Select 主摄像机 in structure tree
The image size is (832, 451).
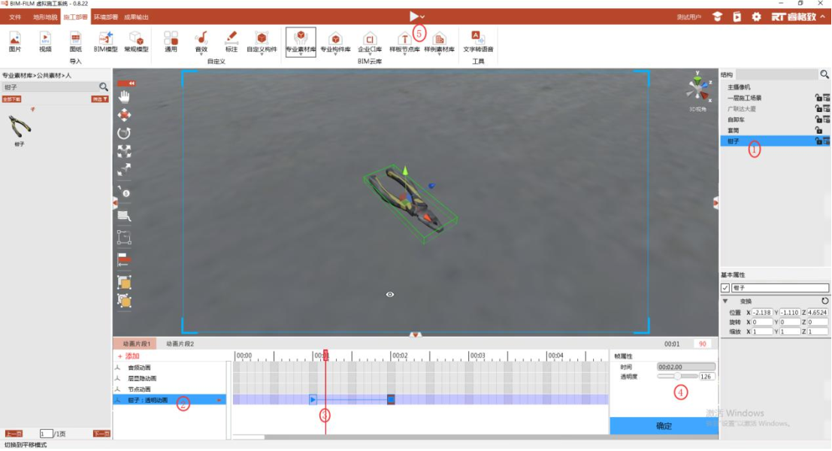[x=739, y=87]
